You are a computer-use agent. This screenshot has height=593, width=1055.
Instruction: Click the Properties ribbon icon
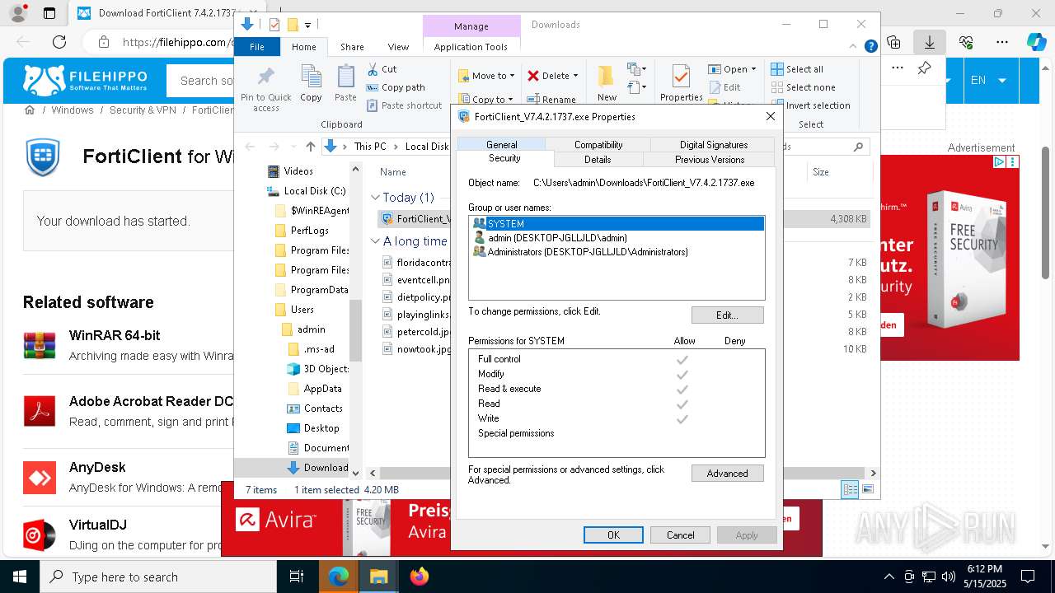[681, 77]
